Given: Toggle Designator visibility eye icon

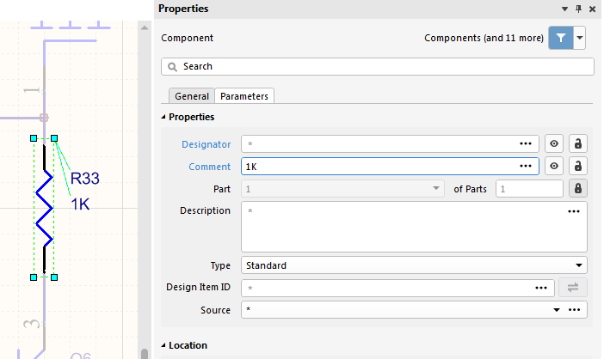Looking at the screenshot, I should point(555,144).
